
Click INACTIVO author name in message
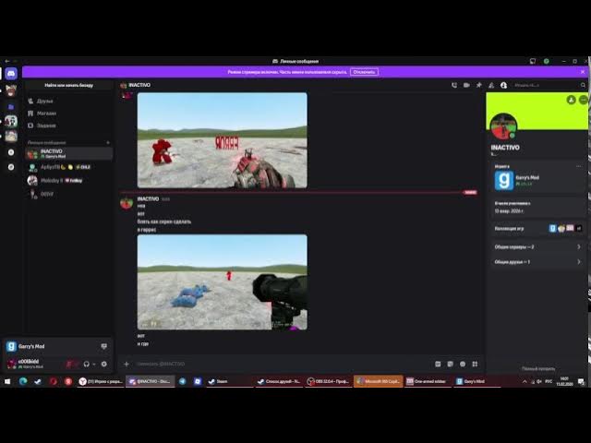(148, 199)
